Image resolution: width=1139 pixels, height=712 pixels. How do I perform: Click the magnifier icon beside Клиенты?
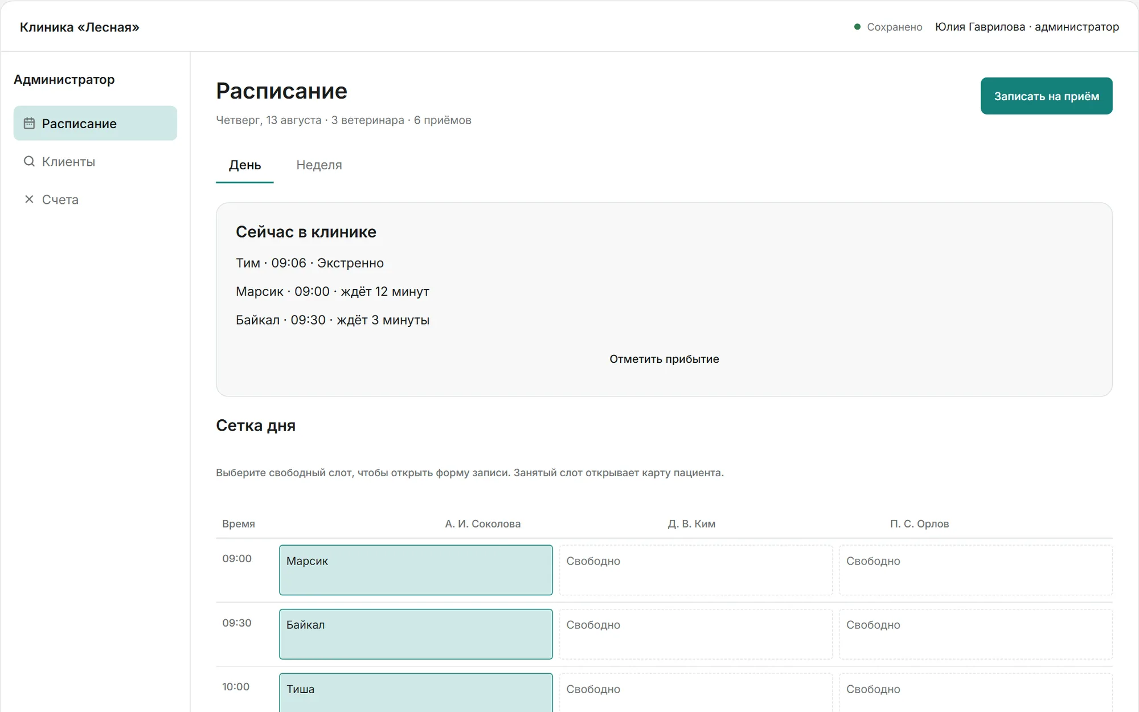click(29, 161)
